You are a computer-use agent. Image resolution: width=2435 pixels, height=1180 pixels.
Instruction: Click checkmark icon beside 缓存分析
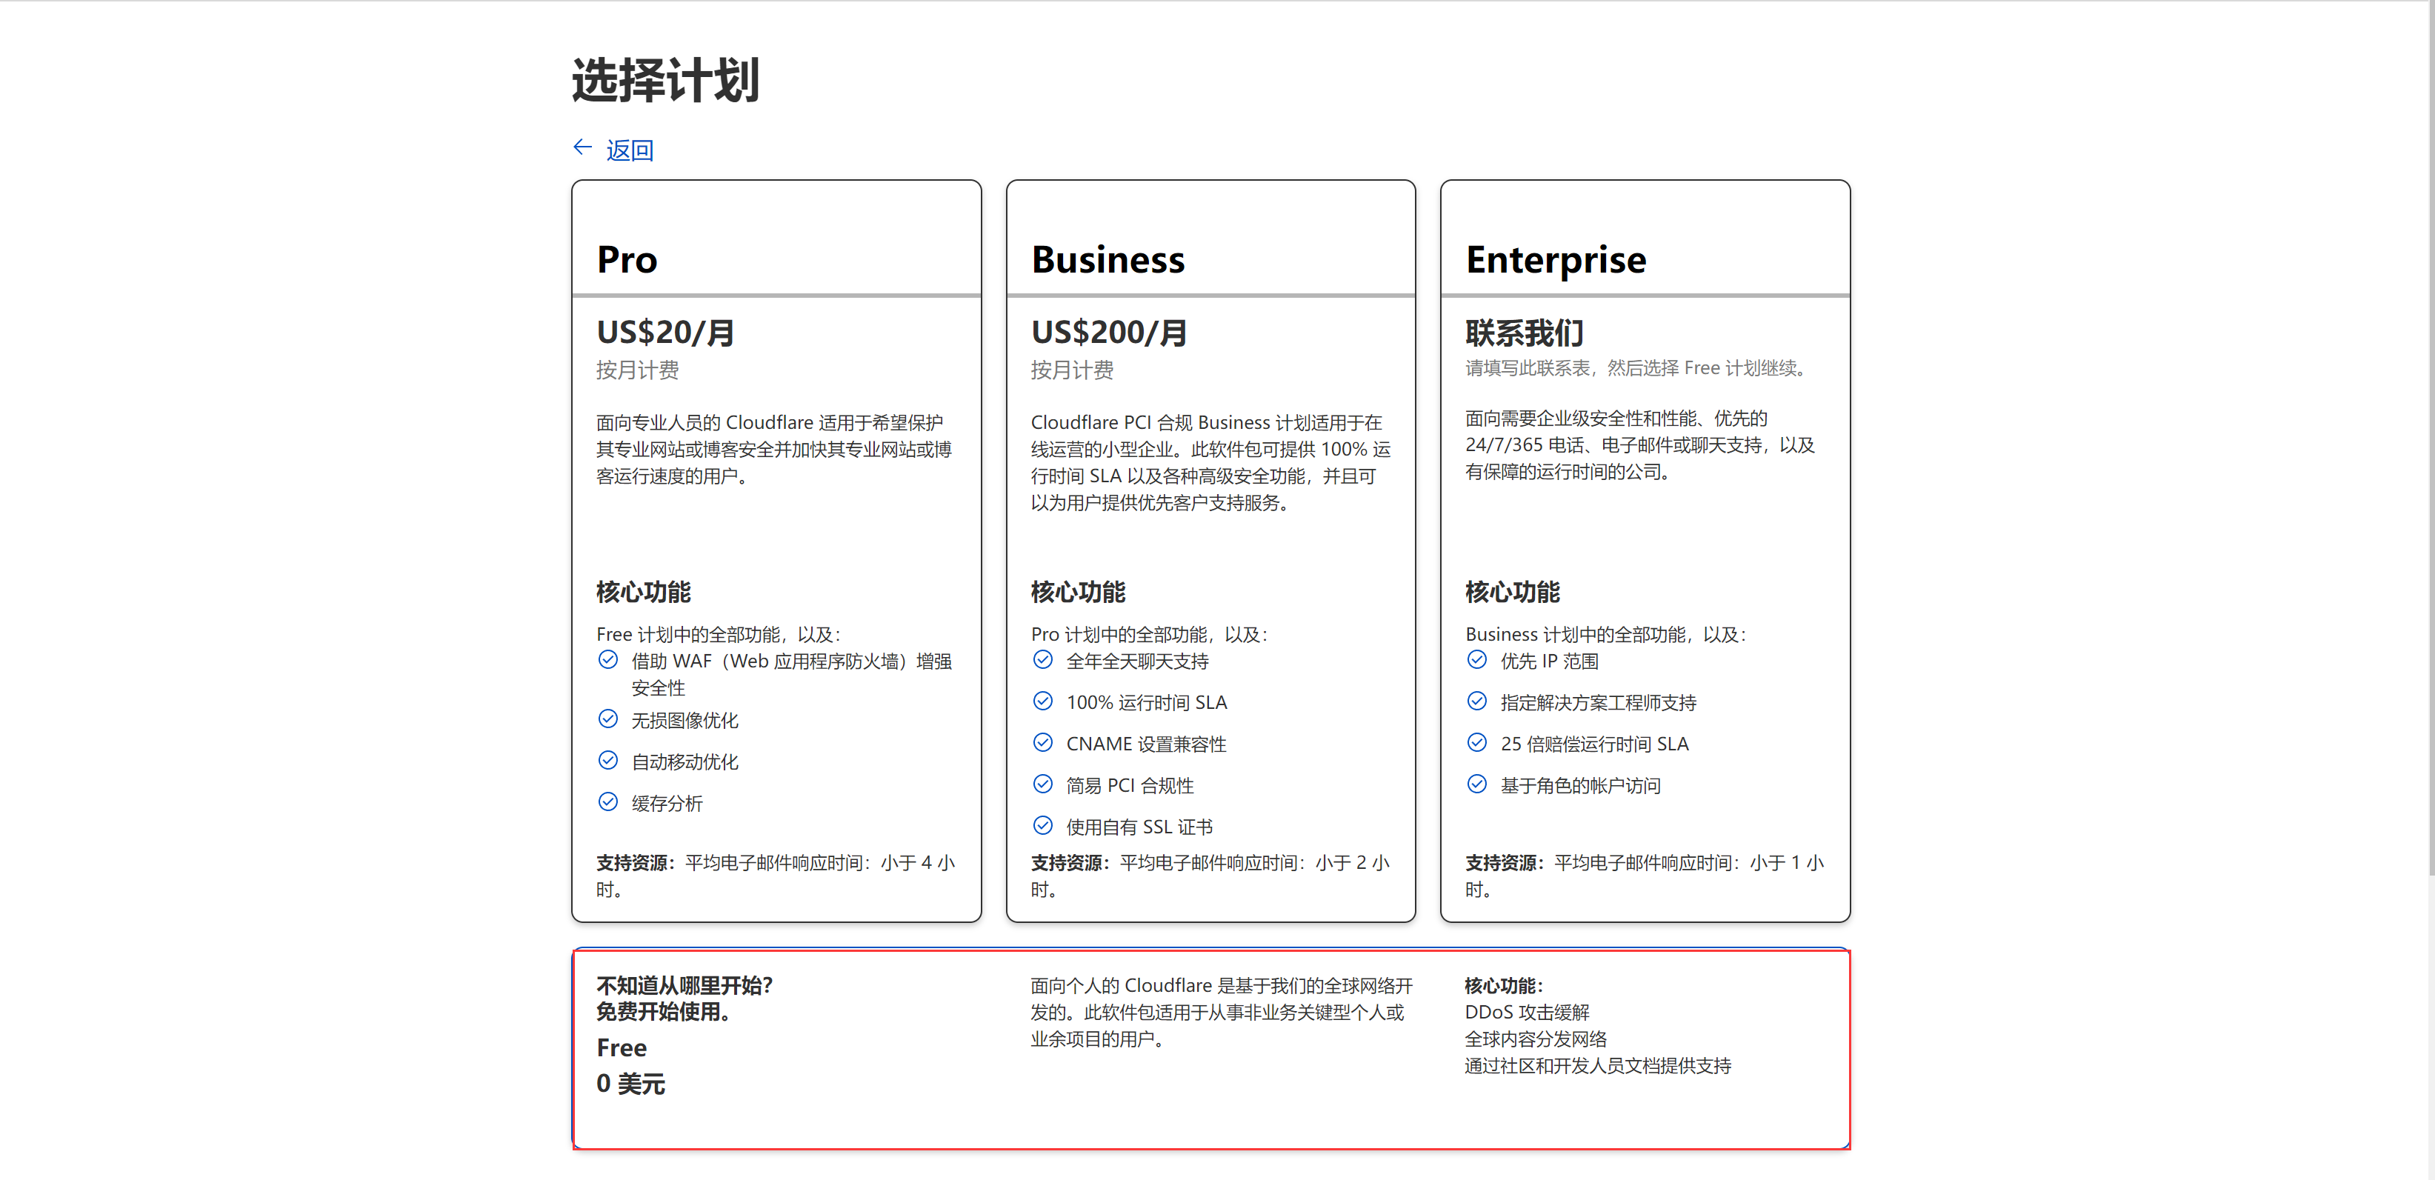(607, 801)
